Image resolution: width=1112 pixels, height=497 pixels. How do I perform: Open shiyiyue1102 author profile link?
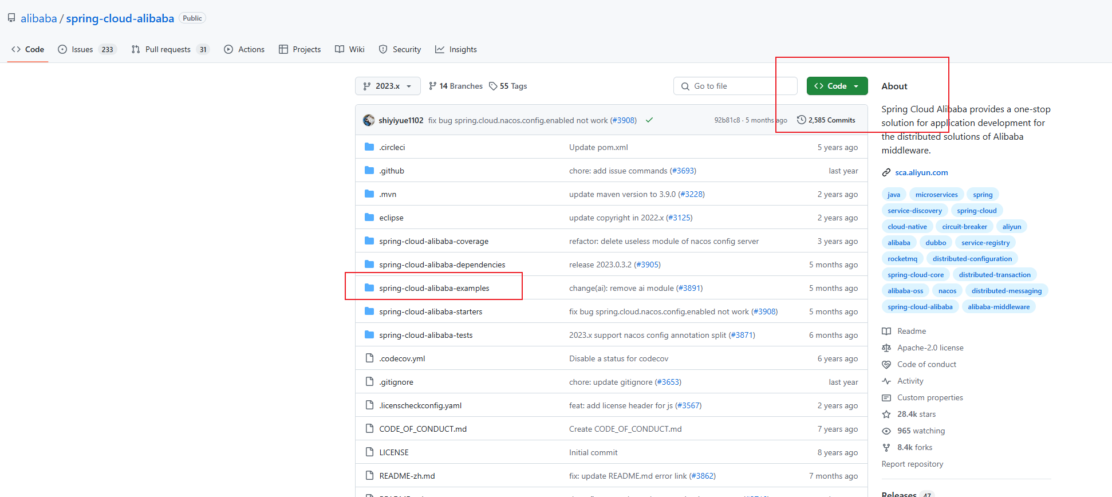[x=401, y=120]
